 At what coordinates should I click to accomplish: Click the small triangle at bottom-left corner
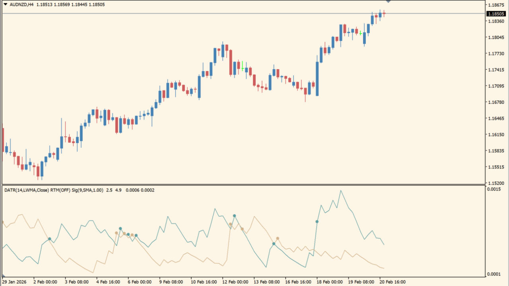(x=4, y=275)
